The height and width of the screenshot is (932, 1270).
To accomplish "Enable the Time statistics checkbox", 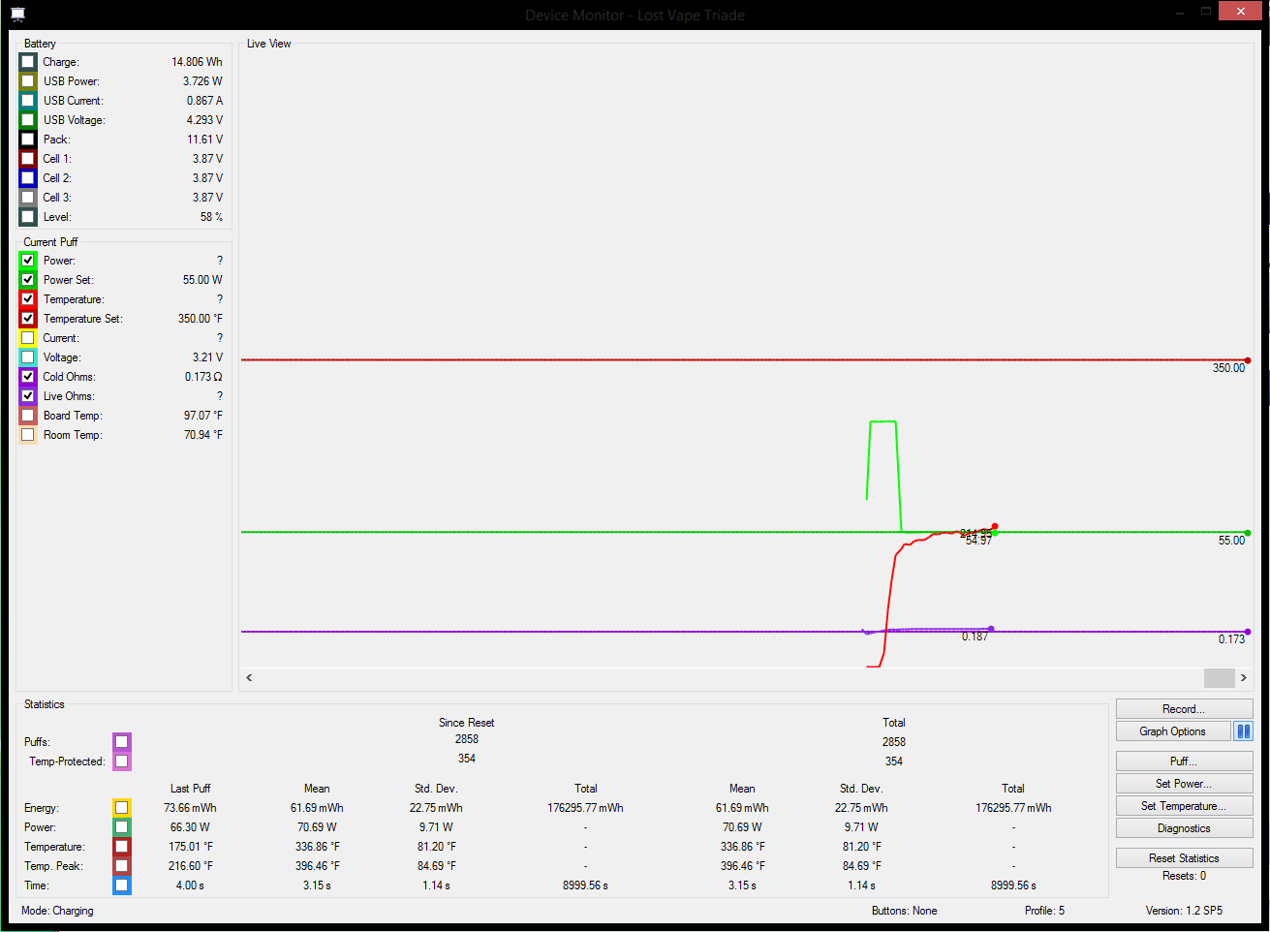I will pos(121,885).
